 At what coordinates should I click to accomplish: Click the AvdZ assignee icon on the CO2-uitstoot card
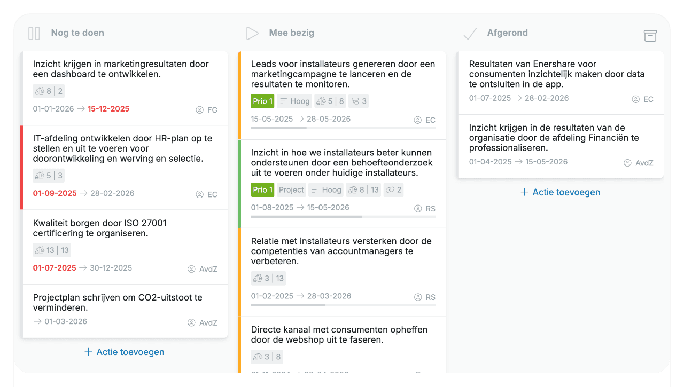(191, 322)
